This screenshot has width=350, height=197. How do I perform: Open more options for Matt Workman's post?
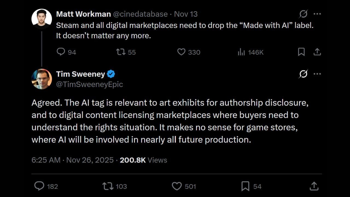[317, 14]
